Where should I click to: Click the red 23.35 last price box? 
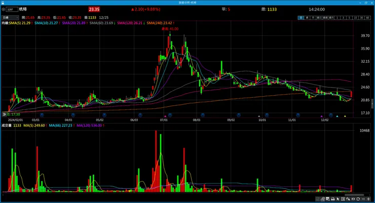(x=94, y=9)
